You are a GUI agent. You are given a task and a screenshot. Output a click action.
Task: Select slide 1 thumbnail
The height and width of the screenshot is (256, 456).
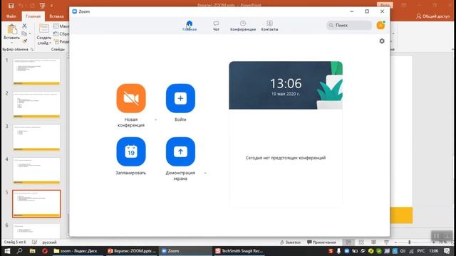pyautogui.click(x=36, y=71)
